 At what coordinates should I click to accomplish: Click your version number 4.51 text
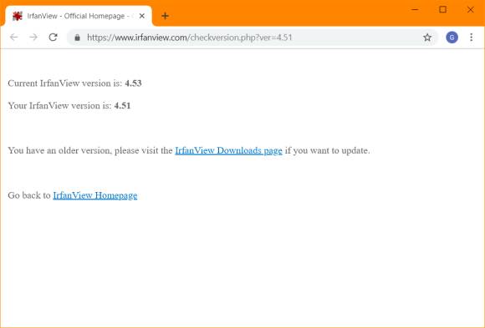[x=122, y=106]
